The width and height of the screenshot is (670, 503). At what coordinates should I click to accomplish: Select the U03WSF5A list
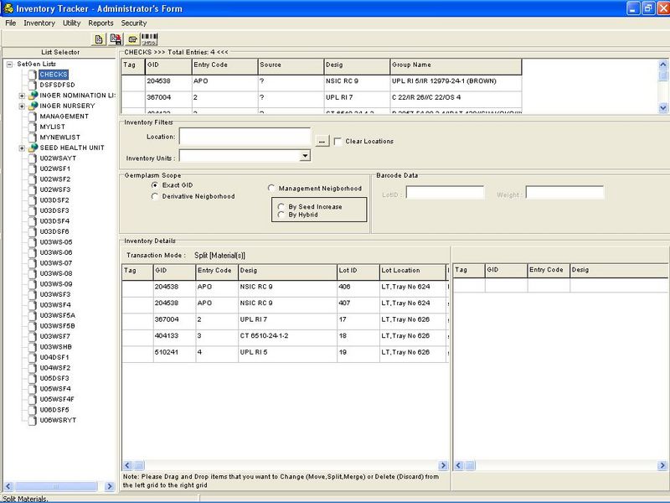(x=57, y=315)
